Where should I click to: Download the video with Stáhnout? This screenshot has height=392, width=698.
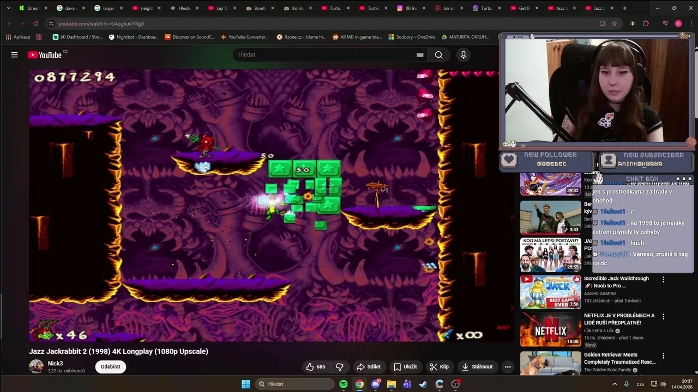(x=477, y=366)
